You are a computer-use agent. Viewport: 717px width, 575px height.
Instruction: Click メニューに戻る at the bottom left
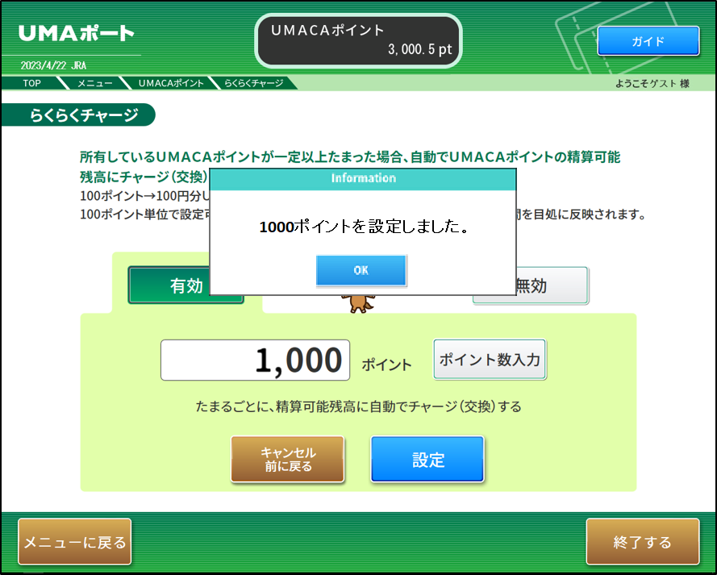[74, 542]
